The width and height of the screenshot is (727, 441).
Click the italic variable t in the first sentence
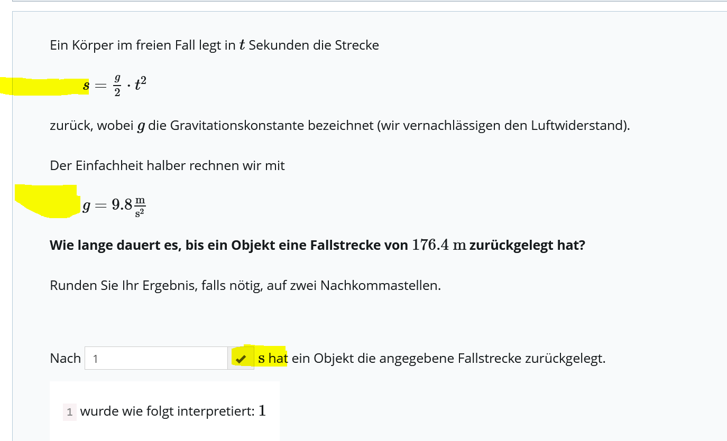pyautogui.click(x=242, y=45)
